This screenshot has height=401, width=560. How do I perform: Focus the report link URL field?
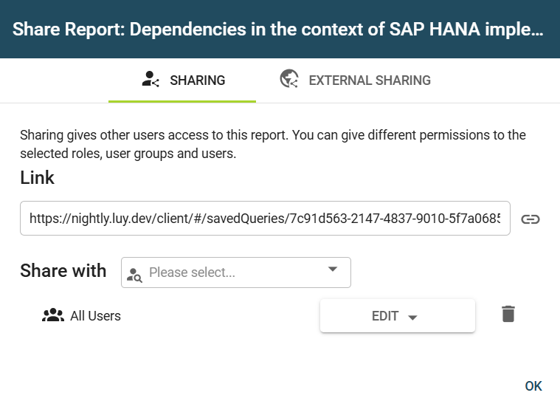(264, 219)
